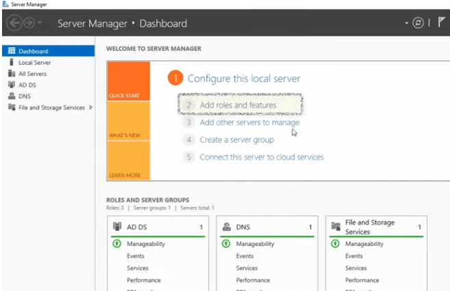
Task: Select Local Server in the sidebar
Action: (34, 62)
